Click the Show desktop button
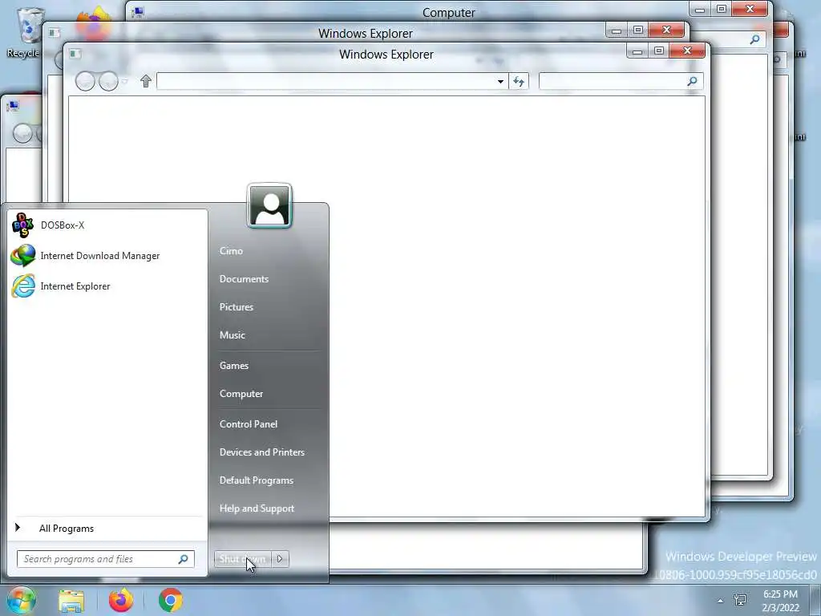This screenshot has width=821, height=616. coord(816,600)
